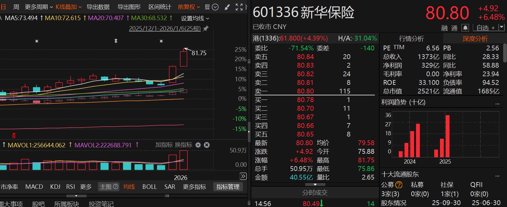Select the brush drawing tool icon
507x207 pixels.
coord(227,7)
